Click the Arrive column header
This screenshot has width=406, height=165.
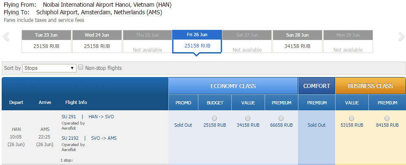[45, 103]
